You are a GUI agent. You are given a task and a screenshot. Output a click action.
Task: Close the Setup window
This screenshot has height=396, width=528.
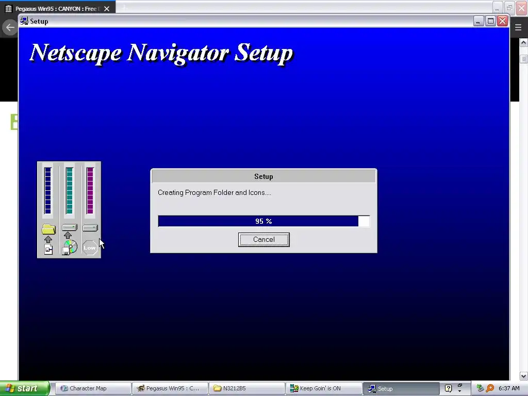pos(502,21)
